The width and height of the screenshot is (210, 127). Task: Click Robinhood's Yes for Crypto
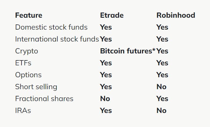coord(162,51)
